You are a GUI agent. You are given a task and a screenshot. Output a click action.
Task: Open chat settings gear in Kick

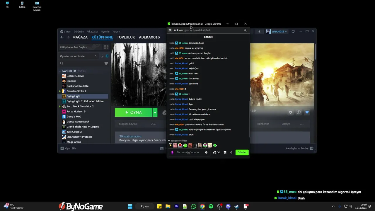231,152
